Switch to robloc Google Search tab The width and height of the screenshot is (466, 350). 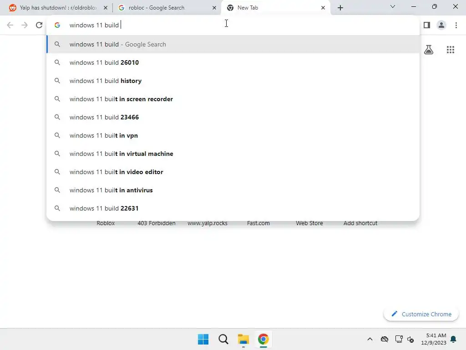pos(167,8)
